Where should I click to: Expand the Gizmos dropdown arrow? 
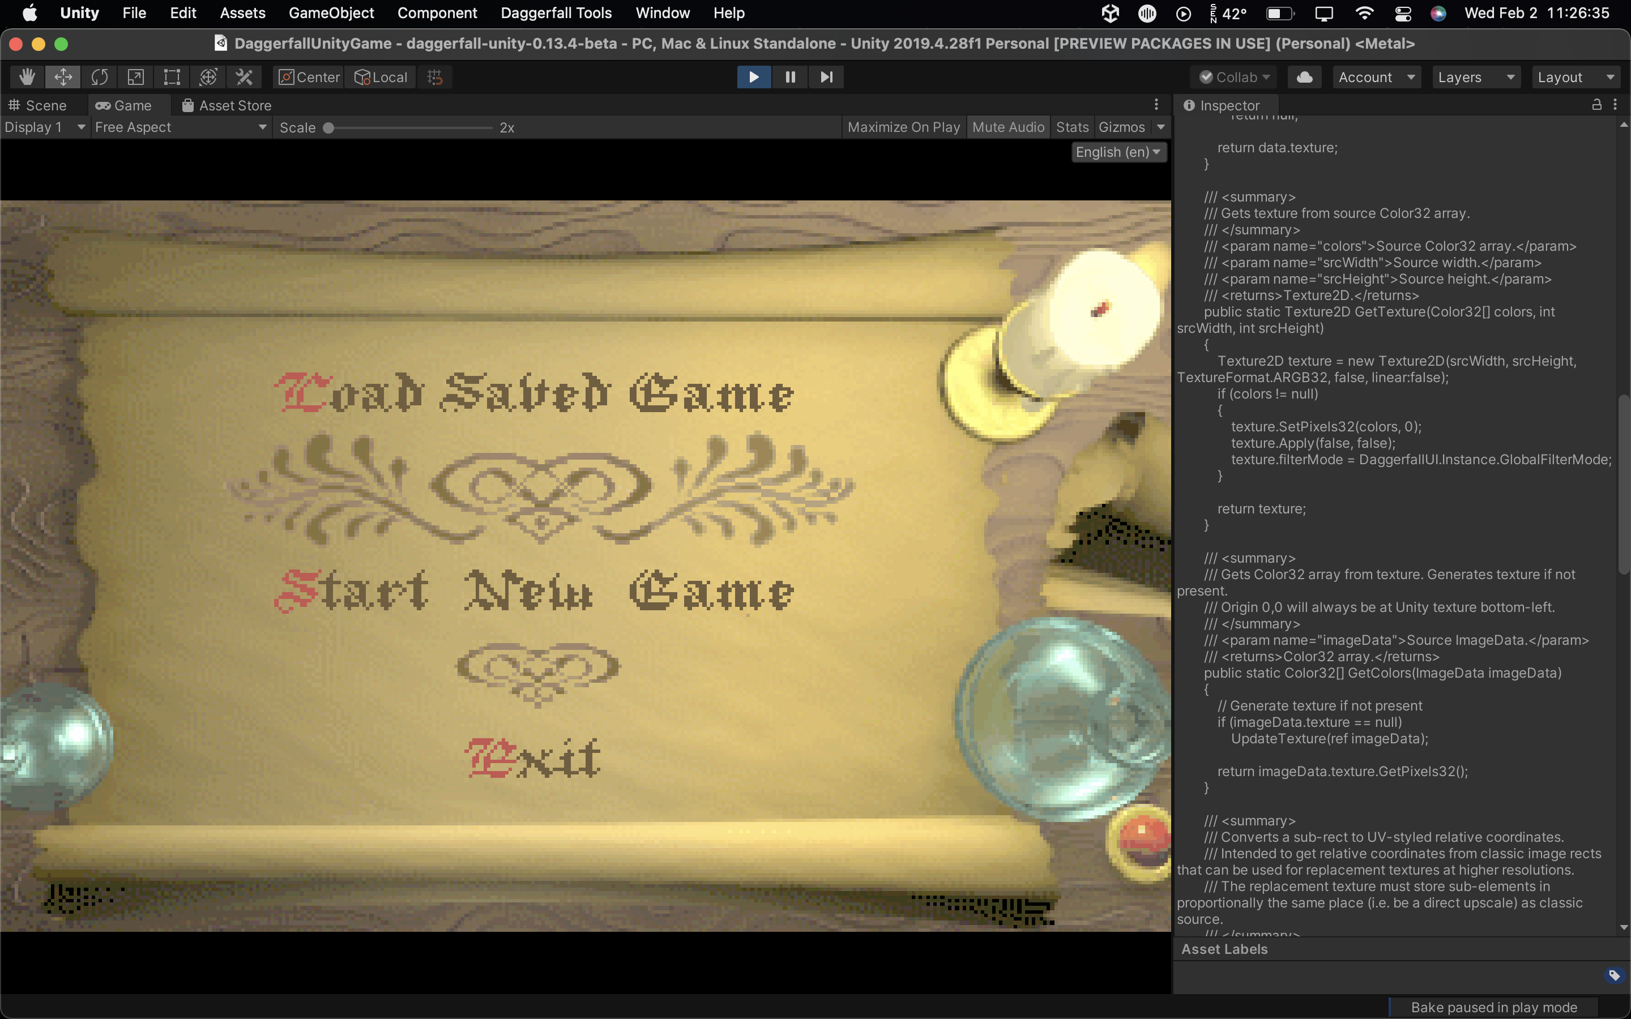click(x=1160, y=127)
